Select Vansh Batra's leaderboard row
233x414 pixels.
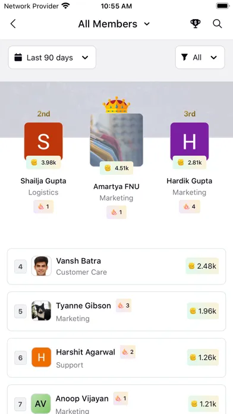116,266
